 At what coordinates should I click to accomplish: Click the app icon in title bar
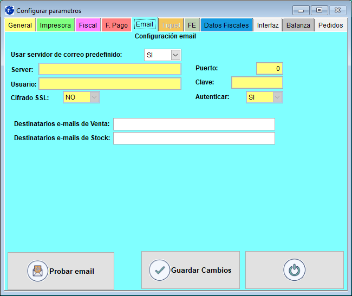pos(9,10)
